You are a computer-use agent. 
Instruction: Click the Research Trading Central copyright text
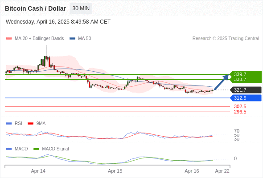(x=226, y=39)
